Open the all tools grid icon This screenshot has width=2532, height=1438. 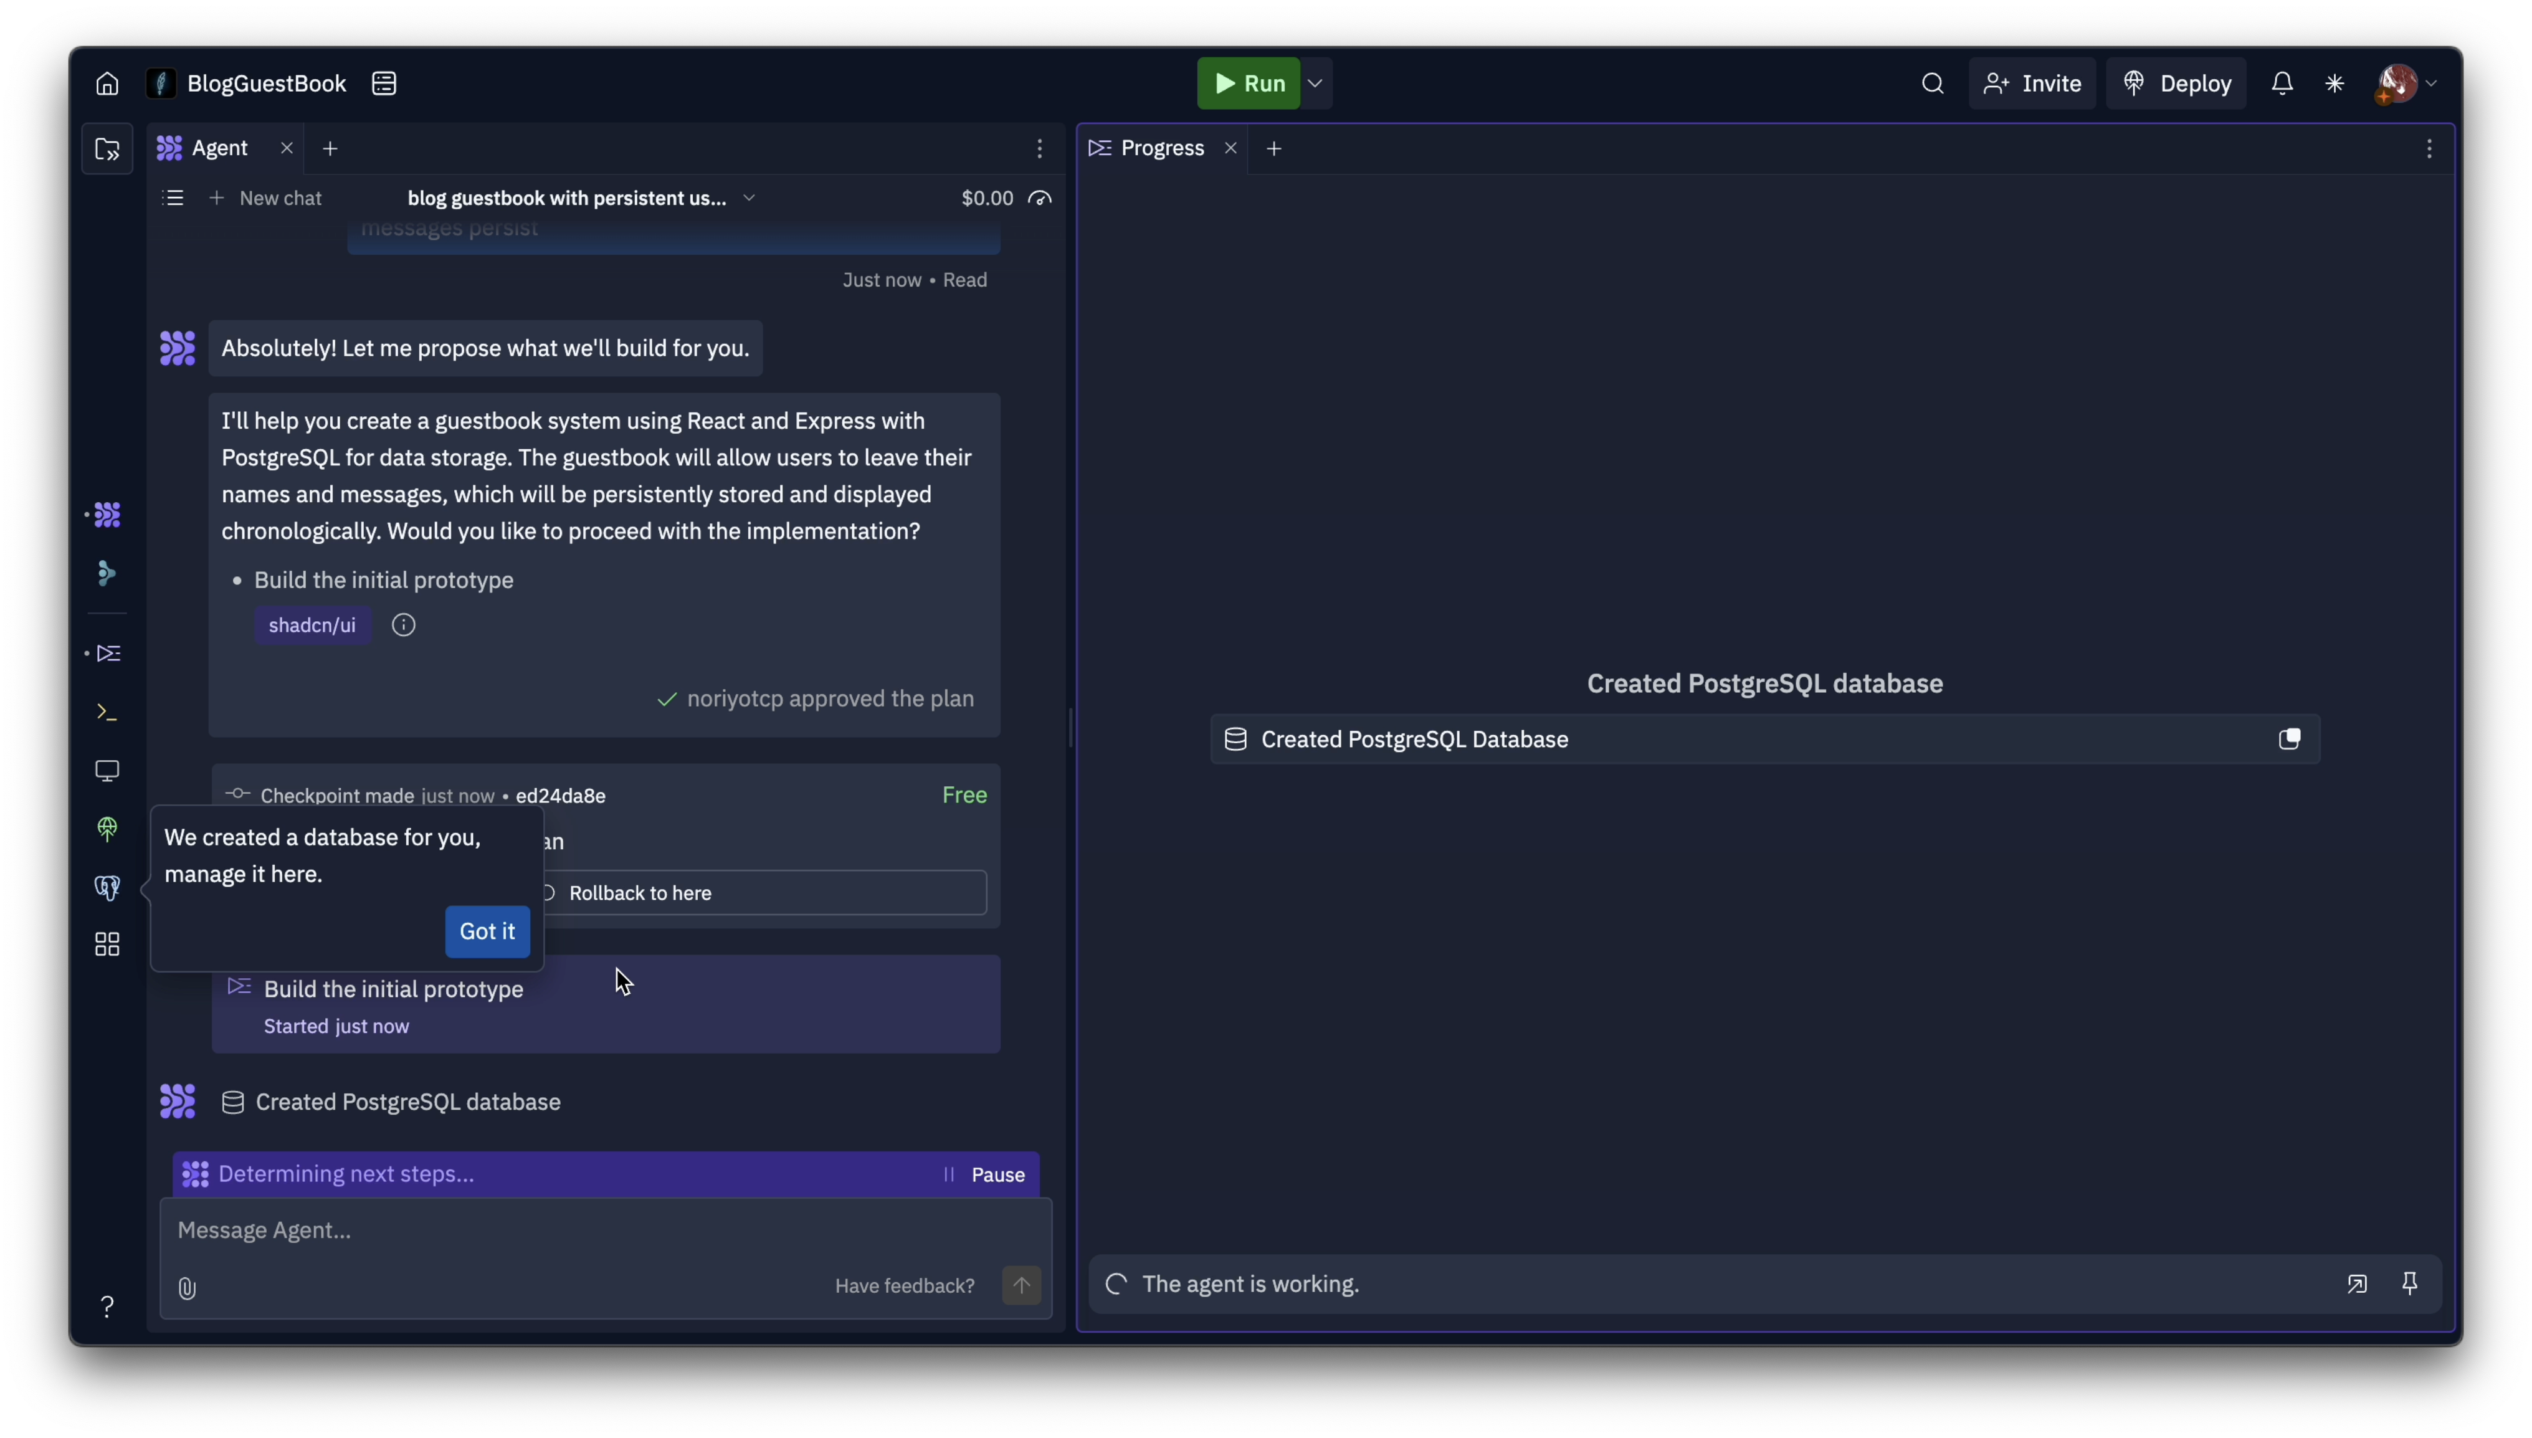point(107,945)
